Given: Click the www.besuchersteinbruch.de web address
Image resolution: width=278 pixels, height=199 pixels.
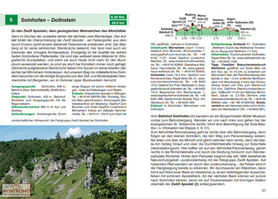Looking at the screenshot, I should [229, 99].
